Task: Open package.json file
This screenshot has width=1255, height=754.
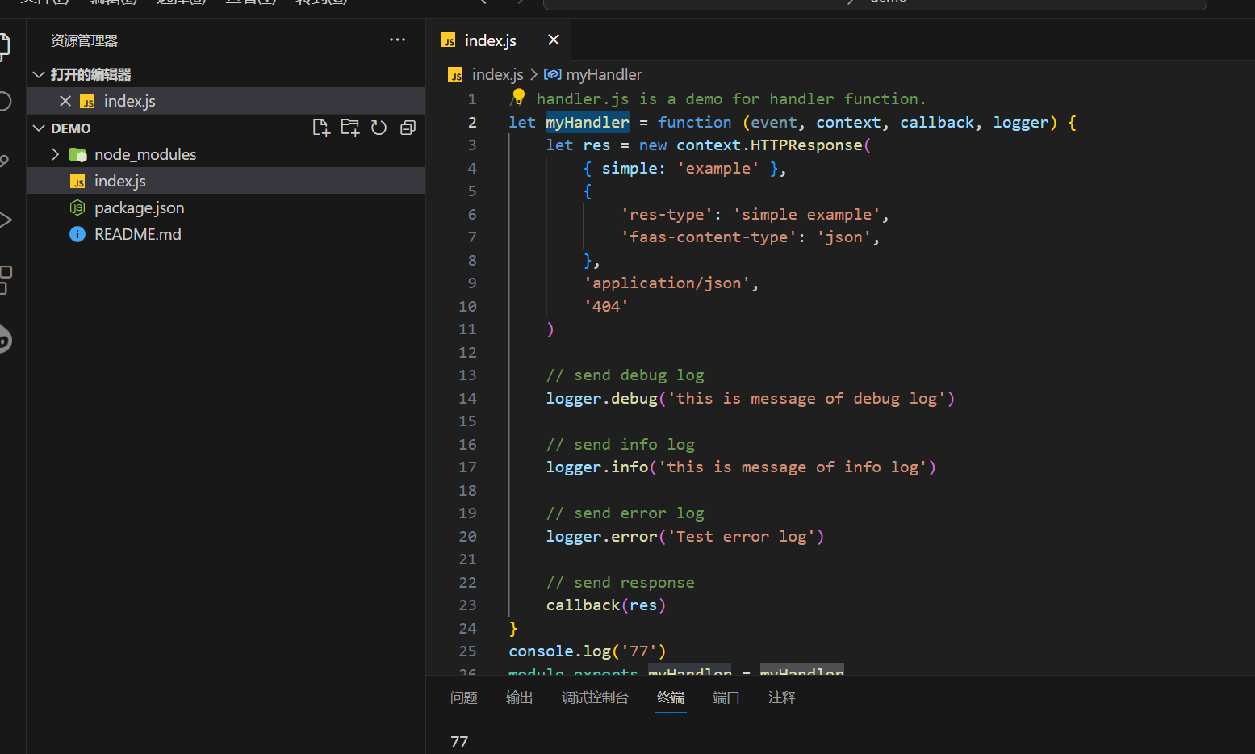Action: [x=226, y=207]
